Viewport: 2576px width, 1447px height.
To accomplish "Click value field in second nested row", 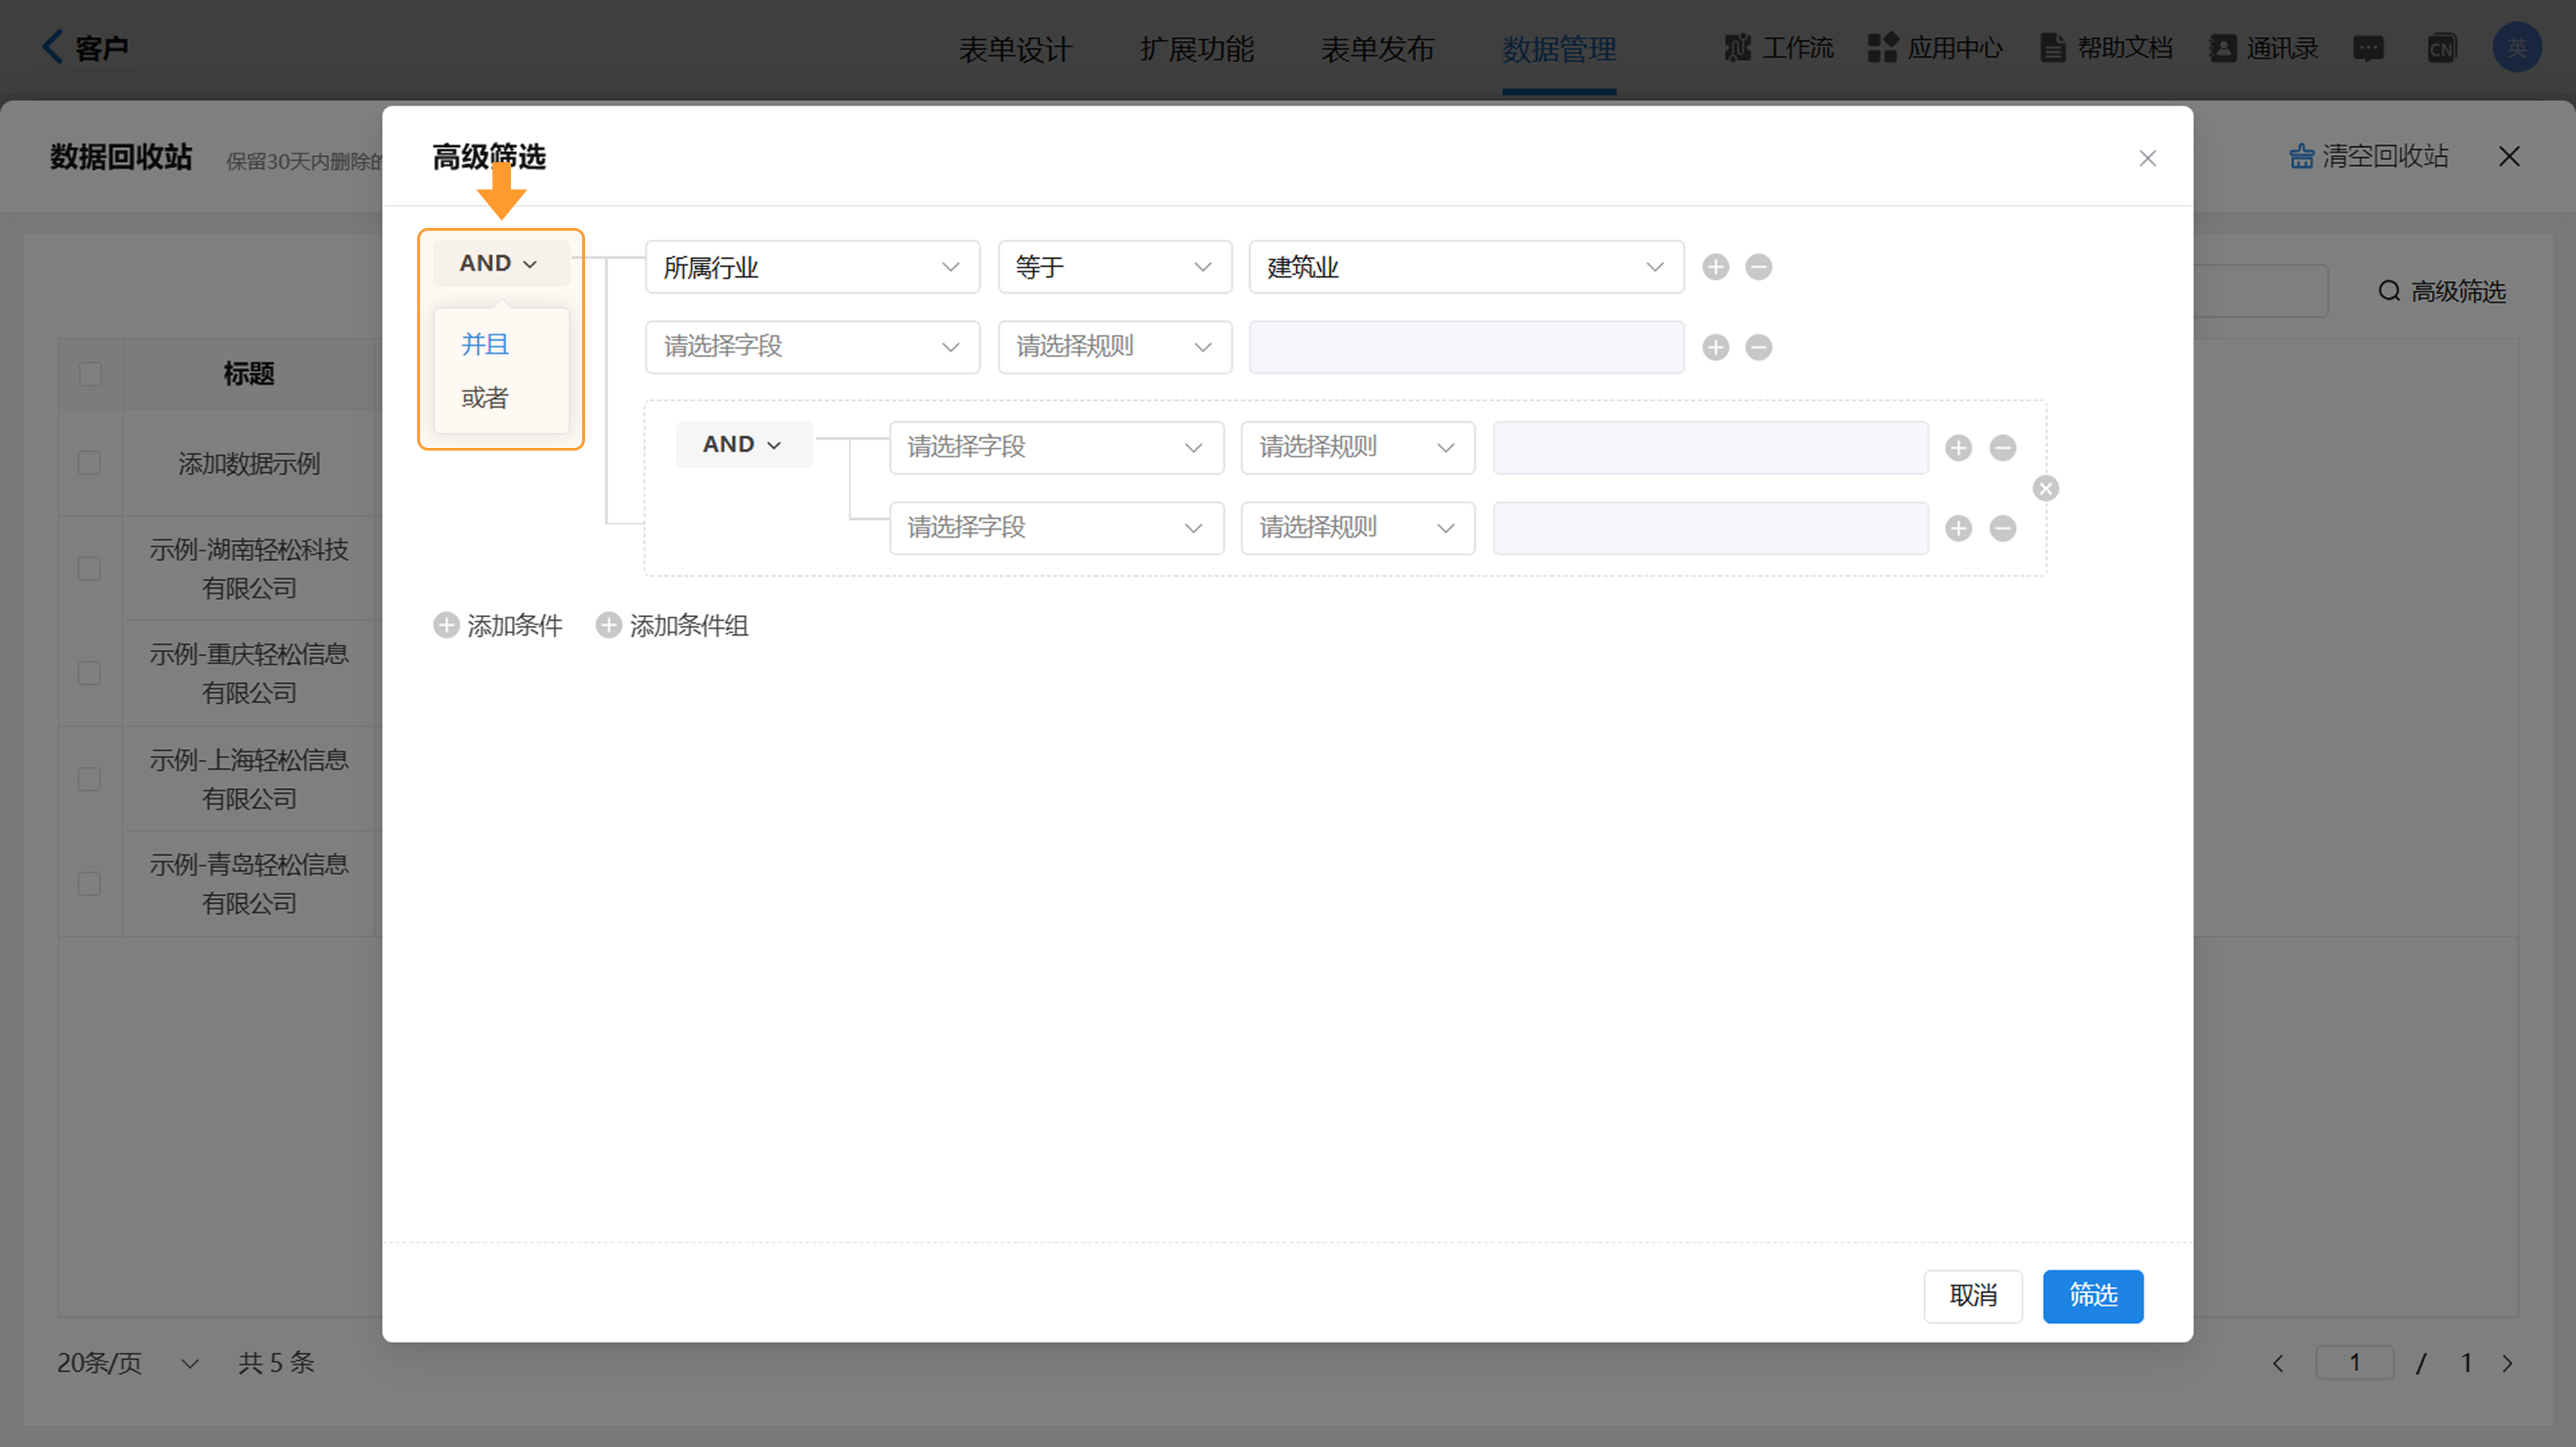I will tap(1710, 528).
